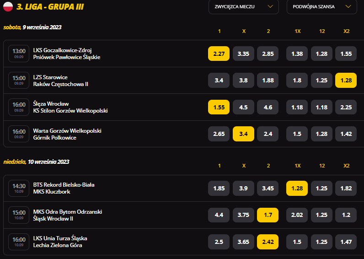Pick away win odds 1.88 for Raków Częstochowa II
The width and height of the screenshot is (364, 259).
(268, 81)
